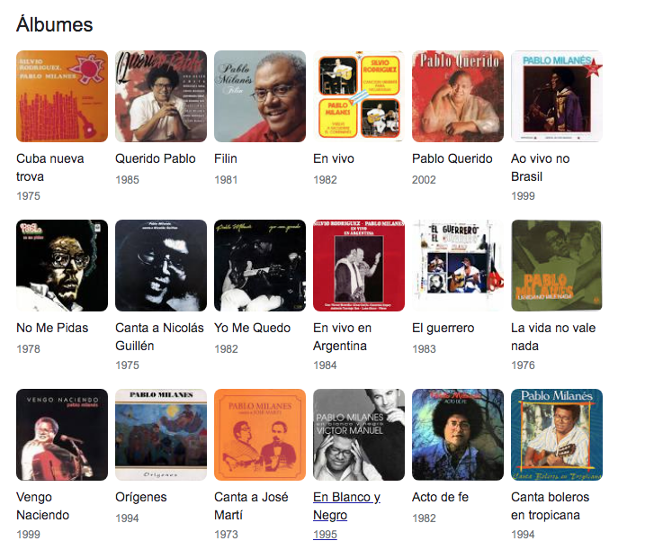This screenshot has width=663, height=550.
Task: Open the Canta boleros en tropicana cover
Action: coord(557,435)
